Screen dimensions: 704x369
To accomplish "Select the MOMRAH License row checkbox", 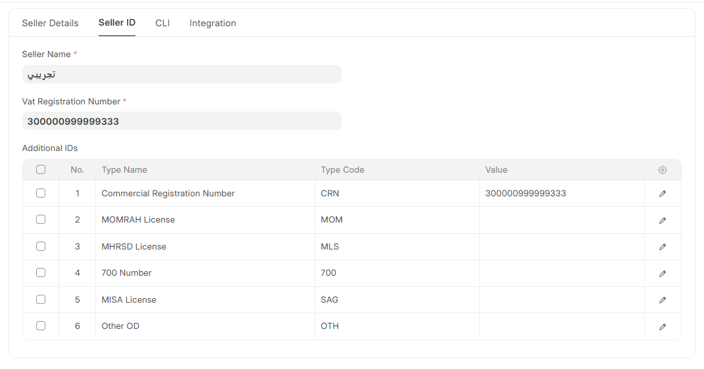I will (41, 219).
